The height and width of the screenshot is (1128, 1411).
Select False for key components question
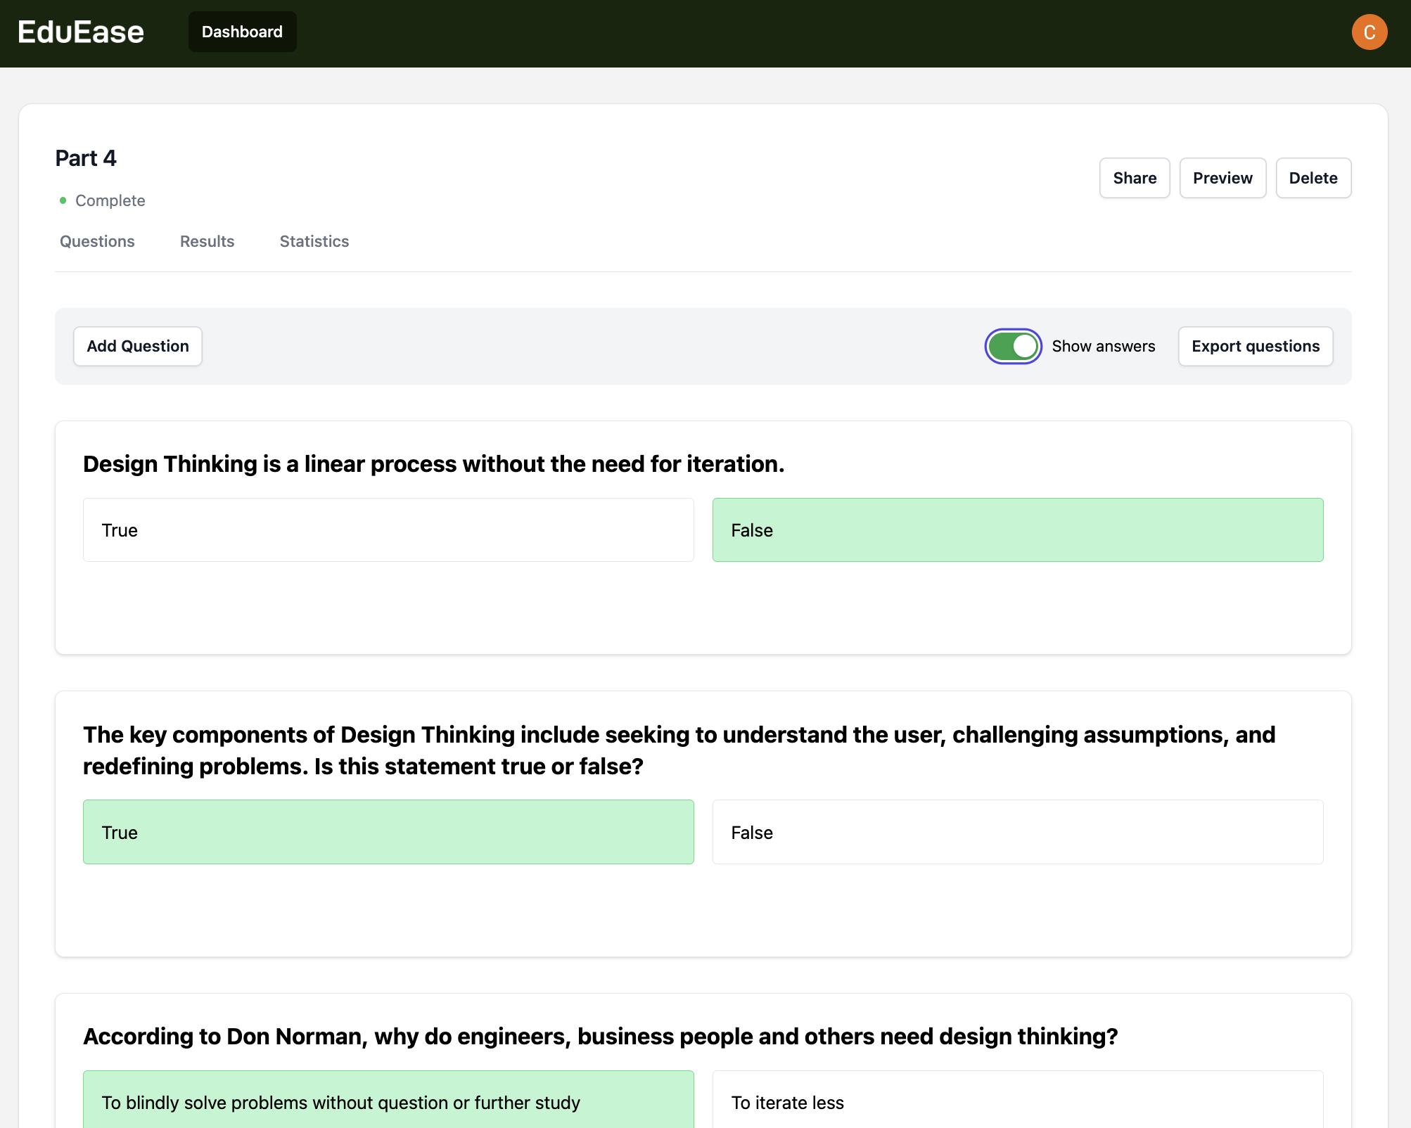1017,832
